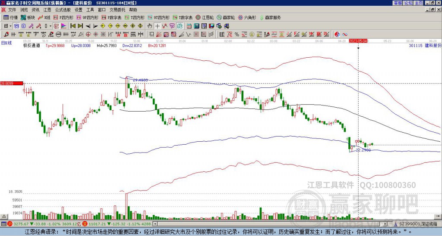Select the hand pan tool icon
The width and height of the screenshot is (442, 236).
pos(149,26)
